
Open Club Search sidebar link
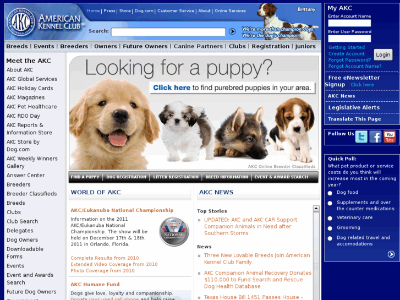pyautogui.click(x=22, y=221)
